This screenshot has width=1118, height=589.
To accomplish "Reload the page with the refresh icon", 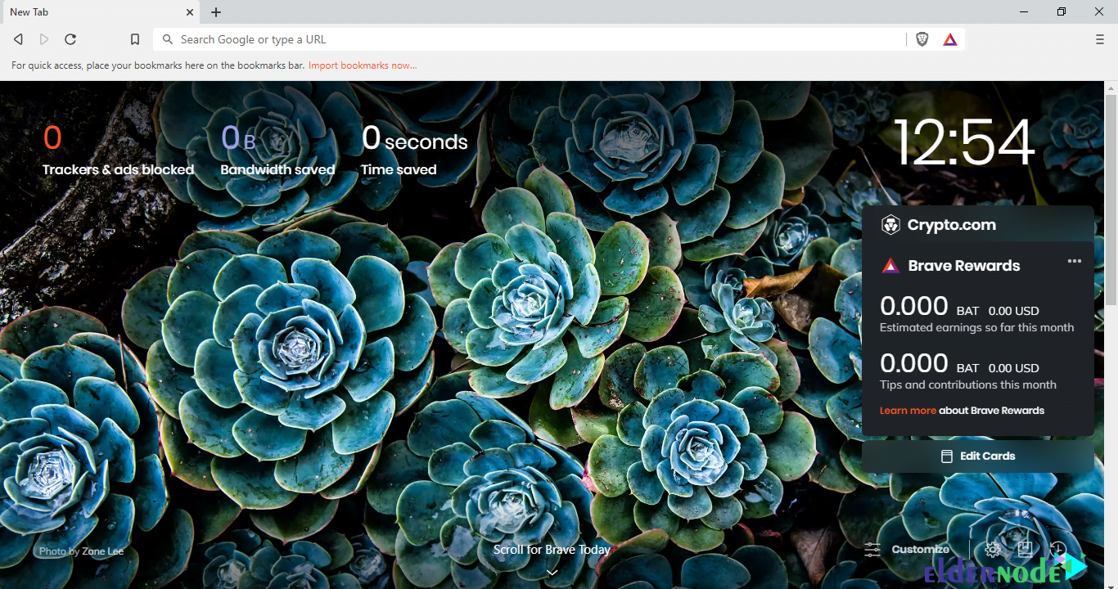I will point(70,38).
